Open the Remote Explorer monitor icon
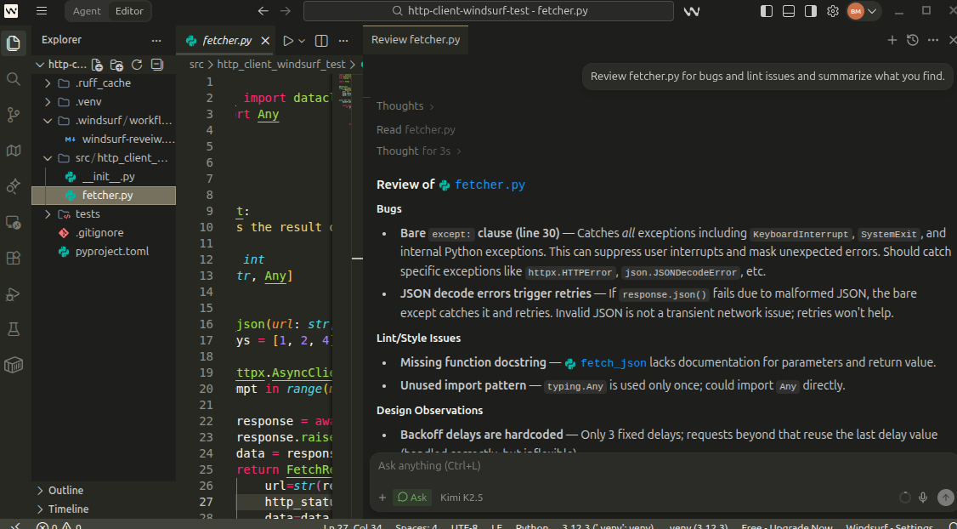 pos(14,222)
